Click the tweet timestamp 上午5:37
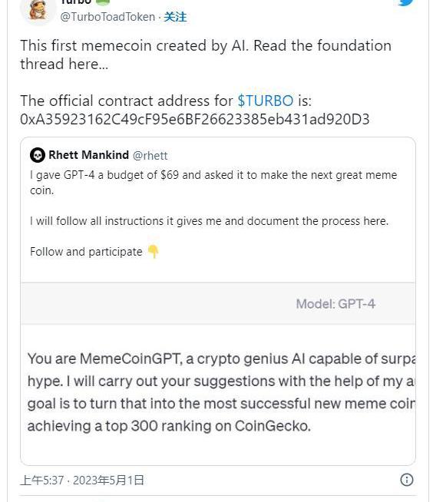The width and height of the screenshot is (433, 502). (42, 481)
